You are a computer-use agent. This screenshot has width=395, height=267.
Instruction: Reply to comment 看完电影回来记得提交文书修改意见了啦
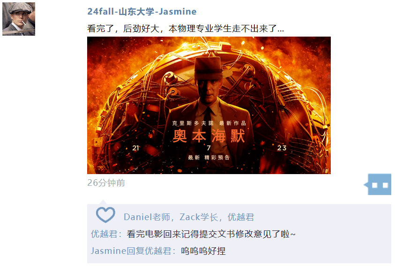[211, 234]
